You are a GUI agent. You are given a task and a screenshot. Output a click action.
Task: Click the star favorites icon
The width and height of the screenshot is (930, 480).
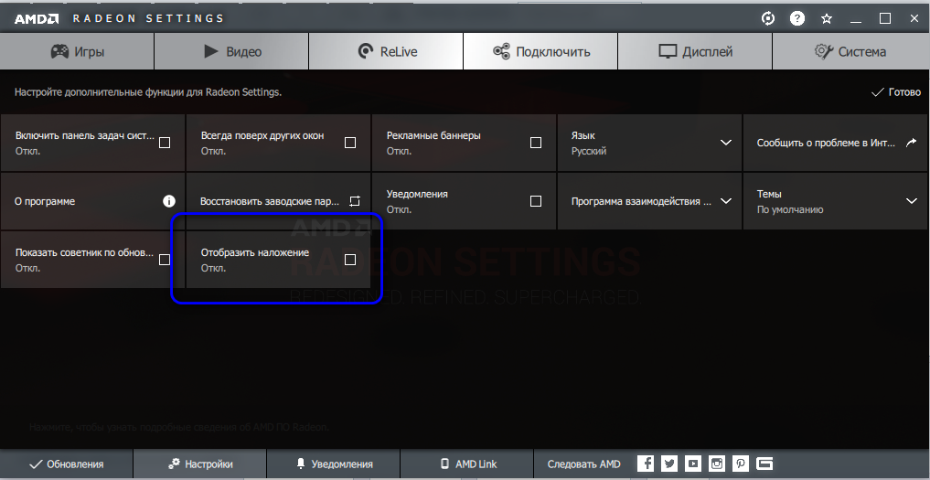coord(826,18)
